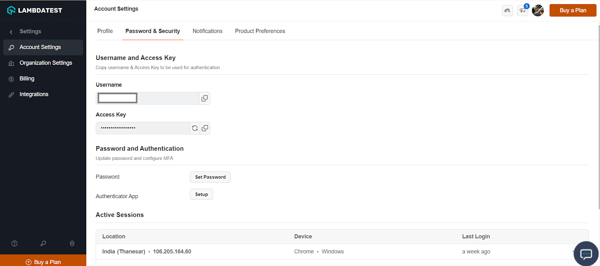Click the Integrations plug icon
This screenshot has width=600, height=266.
[11, 95]
